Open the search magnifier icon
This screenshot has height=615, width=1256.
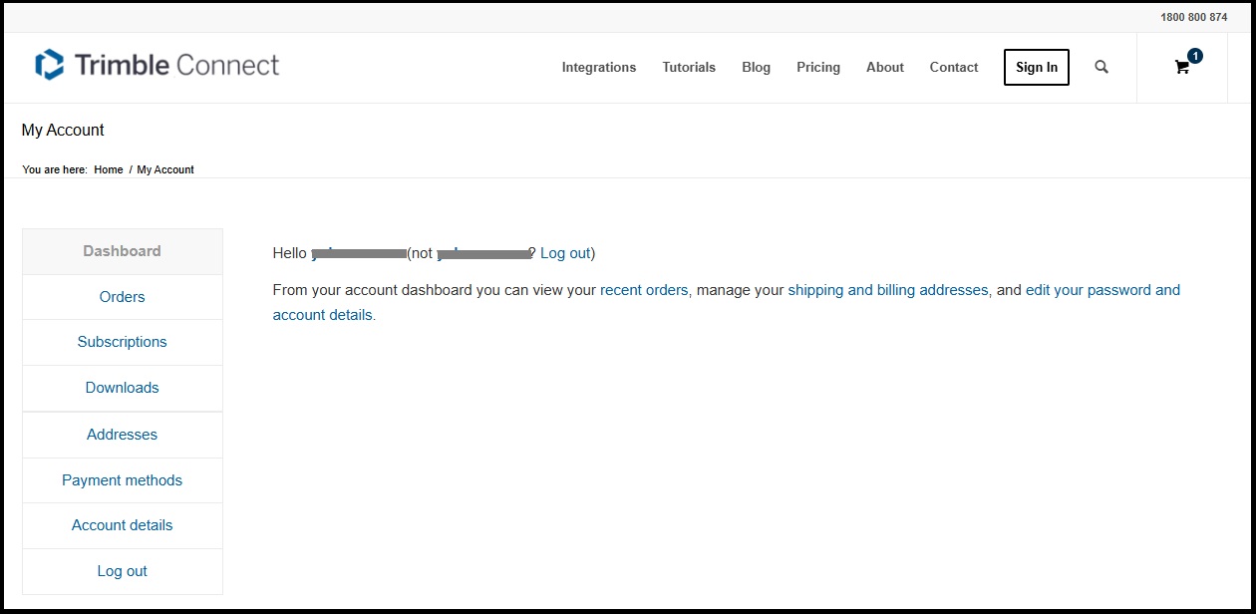click(1101, 67)
